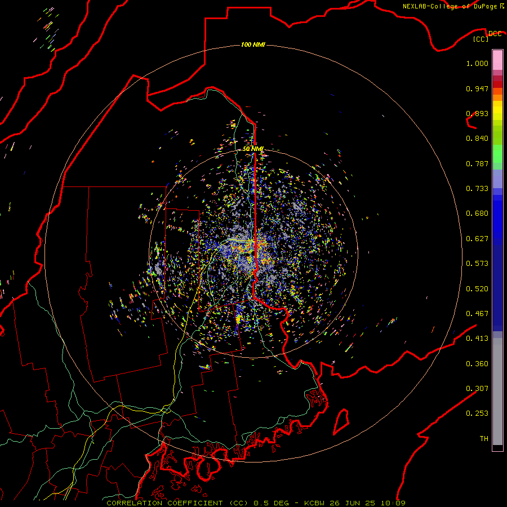Click the 0.893 color scale label
This screenshot has width=507, height=507.
pos(477,113)
